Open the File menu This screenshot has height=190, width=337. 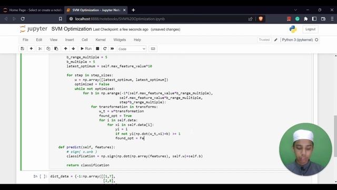click(x=25, y=40)
